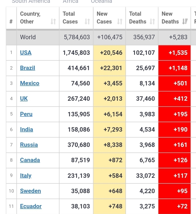196x214 pixels.
Task: Switch to South America tab
Action: pyautogui.click(x=31, y=2)
